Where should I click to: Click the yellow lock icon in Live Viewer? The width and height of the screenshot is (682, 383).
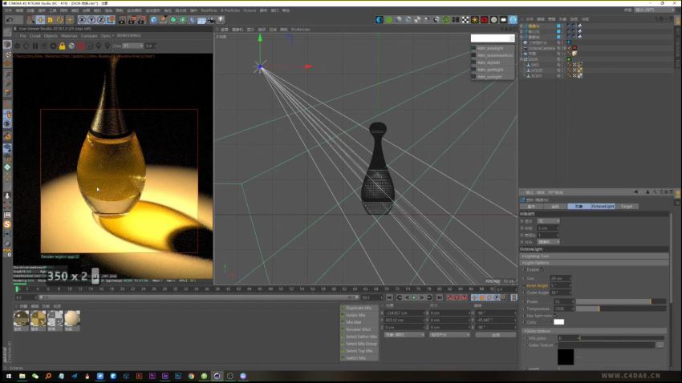click(63, 46)
